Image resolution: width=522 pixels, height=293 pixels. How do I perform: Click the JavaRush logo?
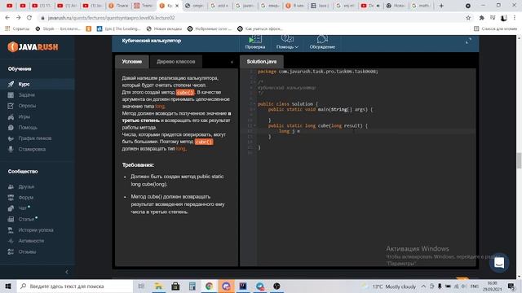point(33,47)
